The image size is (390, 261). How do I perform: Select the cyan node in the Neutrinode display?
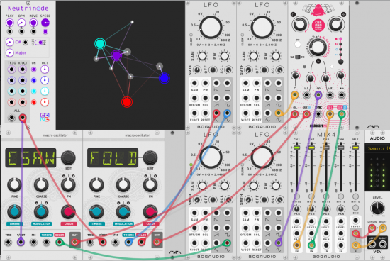pyautogui.click(x=100, y=43)
